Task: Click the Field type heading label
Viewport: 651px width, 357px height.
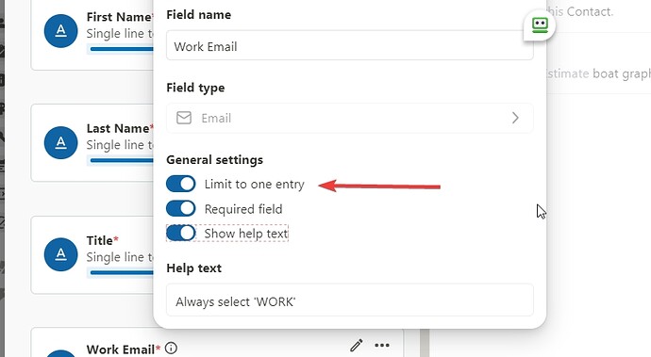Action: tap(195, 88)
